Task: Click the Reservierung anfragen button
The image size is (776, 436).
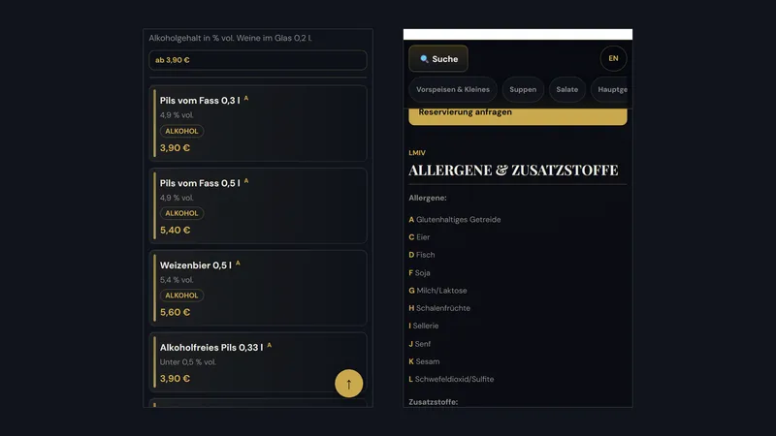Action: point(518,116)
